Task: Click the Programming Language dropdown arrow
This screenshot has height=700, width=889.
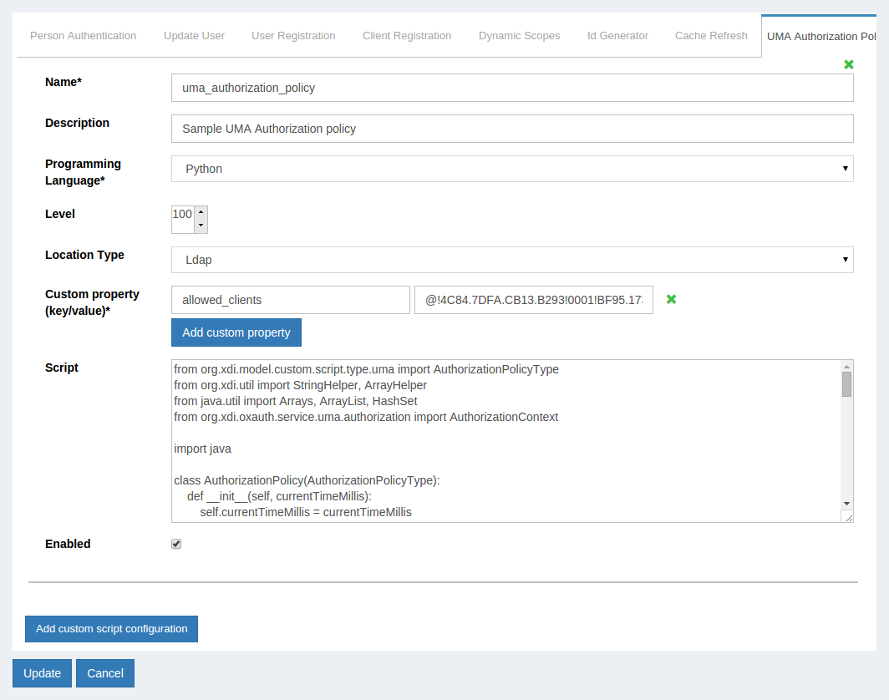Action: pos(846,168)
